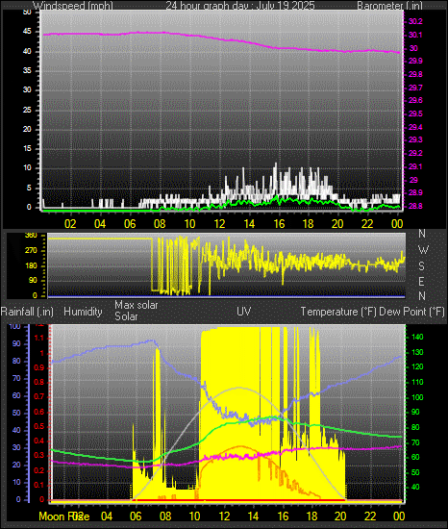Click the Moon Rise marker label
The image size is (448, 529).
point(64,516)
